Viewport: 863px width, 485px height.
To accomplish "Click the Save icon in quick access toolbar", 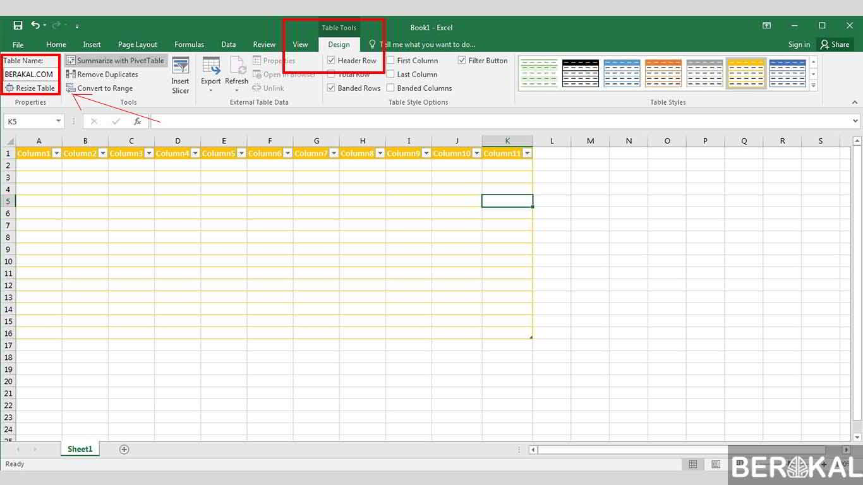I will tap(18, 26).
